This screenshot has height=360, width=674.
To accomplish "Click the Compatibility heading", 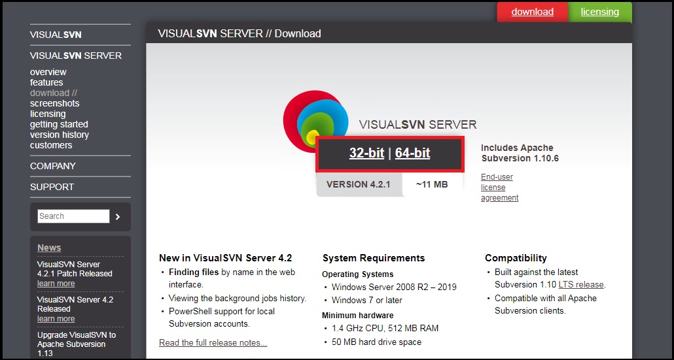I will [516, 258].
